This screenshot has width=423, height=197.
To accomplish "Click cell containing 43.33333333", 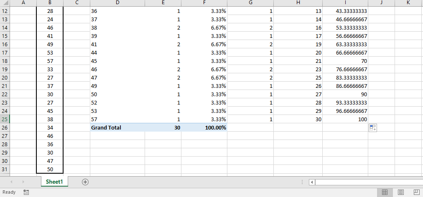I will (345, 11).
